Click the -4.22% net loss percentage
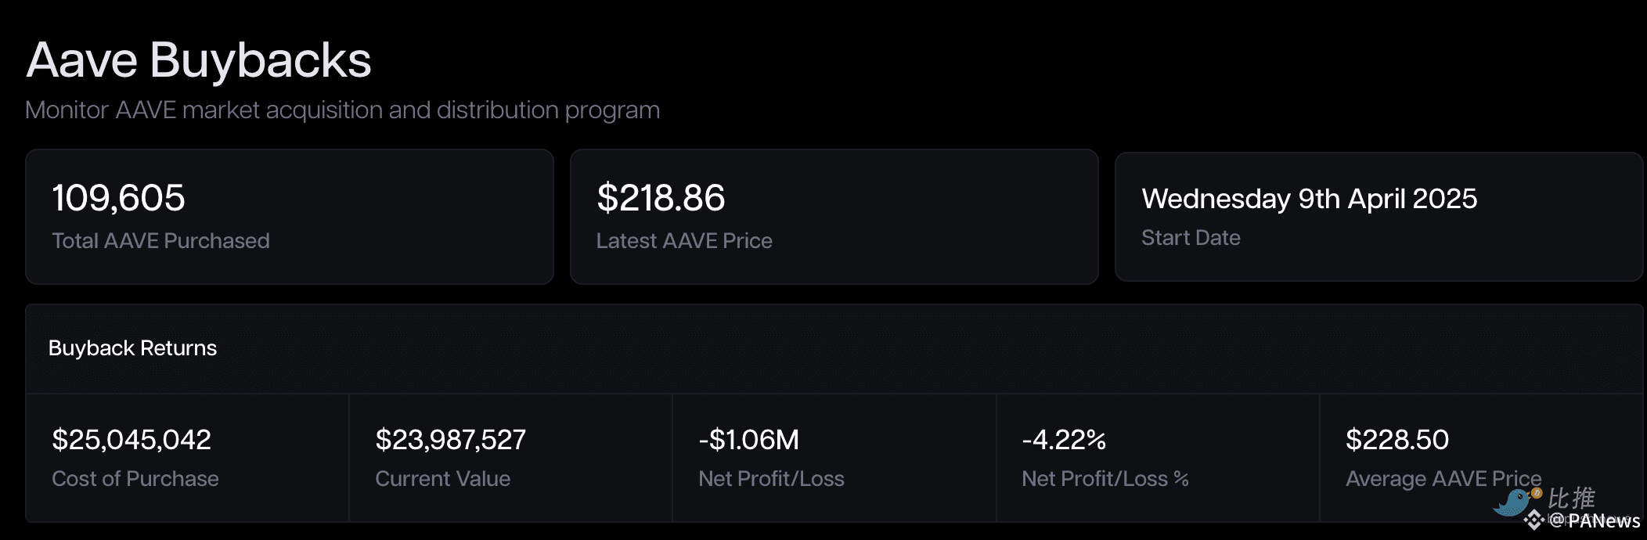 (x=1064, y=440)
